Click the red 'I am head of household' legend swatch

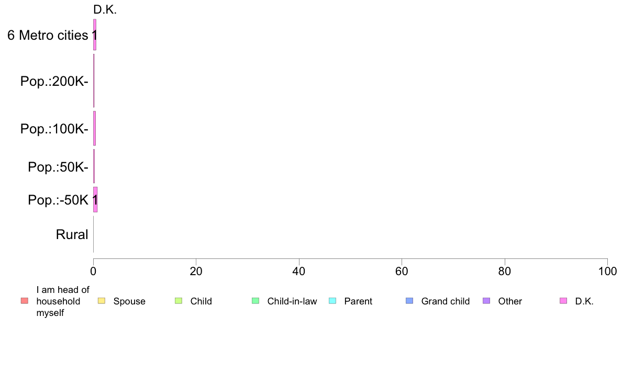[25, 301]
